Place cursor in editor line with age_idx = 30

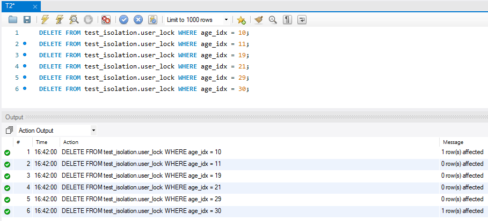(144, 89)
